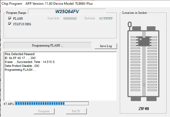Click the greyed-out Program button
This screenshot has height=117, width=170.
(x=44, y=111)
